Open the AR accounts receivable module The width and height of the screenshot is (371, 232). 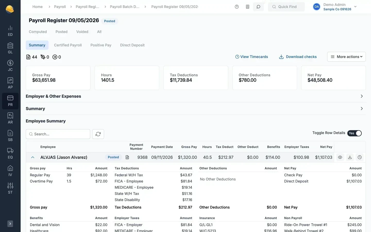[x=10, y=119]
